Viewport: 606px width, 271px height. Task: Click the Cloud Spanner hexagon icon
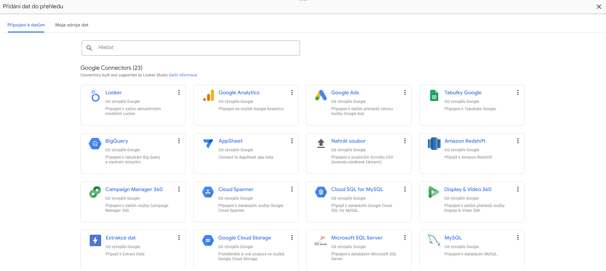point(208,192)
